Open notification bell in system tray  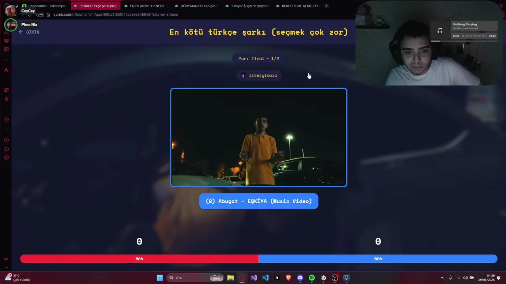[x=499, y=278]
